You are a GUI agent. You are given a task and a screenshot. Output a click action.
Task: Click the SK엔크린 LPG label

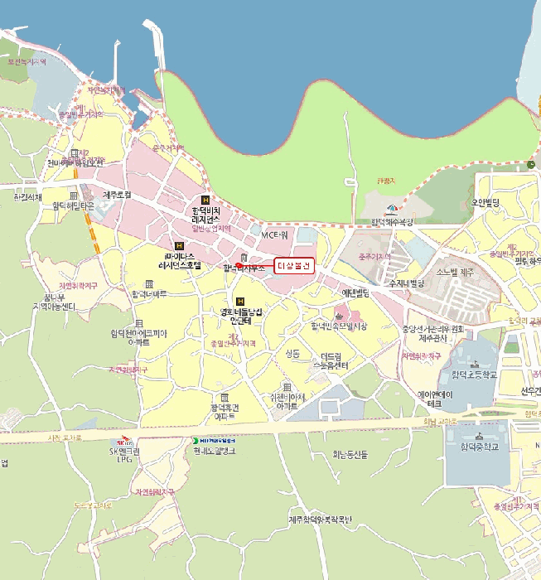124,456
